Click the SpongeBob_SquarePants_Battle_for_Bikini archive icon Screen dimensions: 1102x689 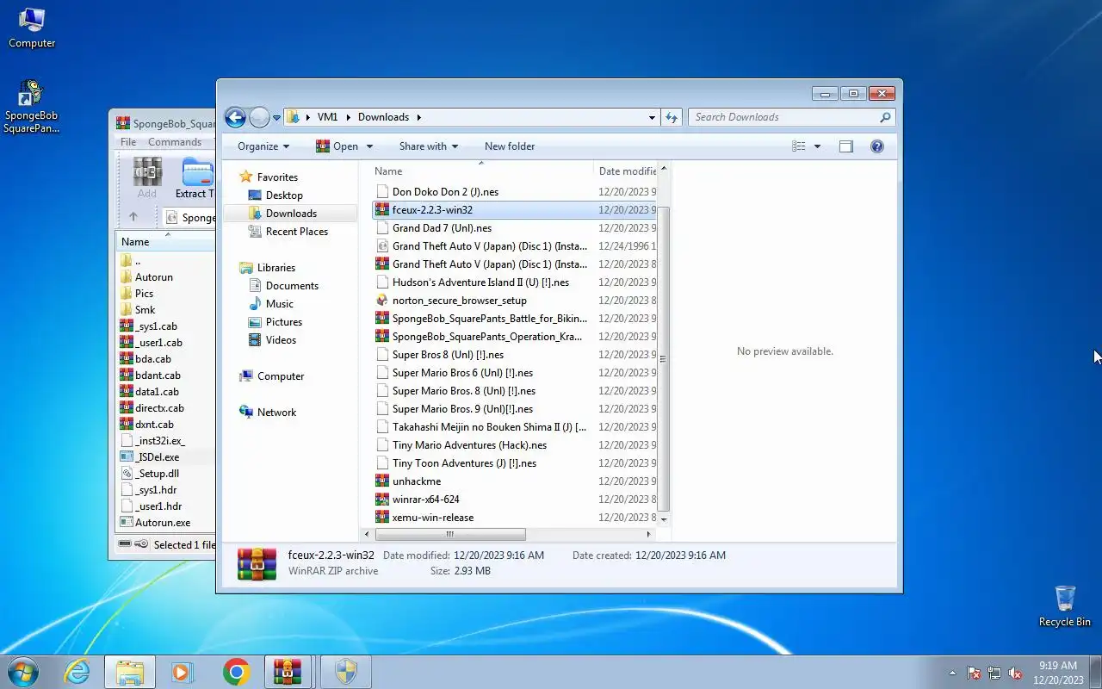(x=382, y=319)
